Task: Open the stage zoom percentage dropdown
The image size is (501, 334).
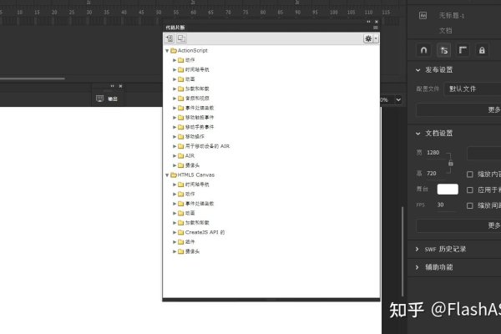Action: pos(398,99)
